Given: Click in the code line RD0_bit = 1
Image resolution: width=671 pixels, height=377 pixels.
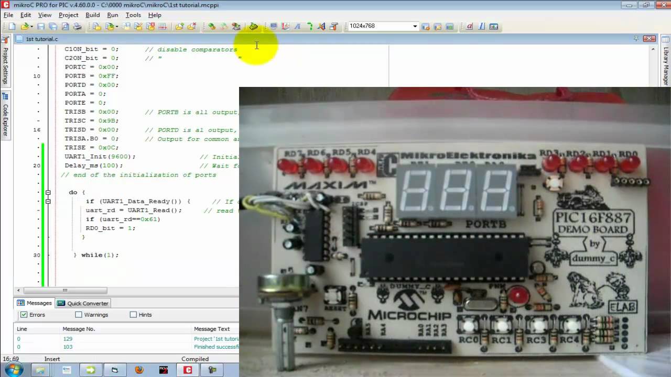Looking at the screenshot, I should click(x=111, y=228).
